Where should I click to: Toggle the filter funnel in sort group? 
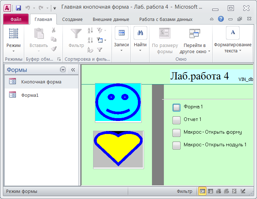(100, 50)
